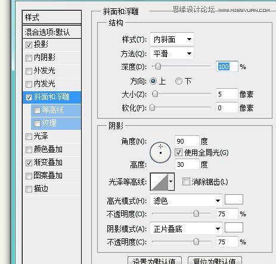Click 设置为默认值 make default button
This screenshot has height=264, width=276.
coord(154,260)
